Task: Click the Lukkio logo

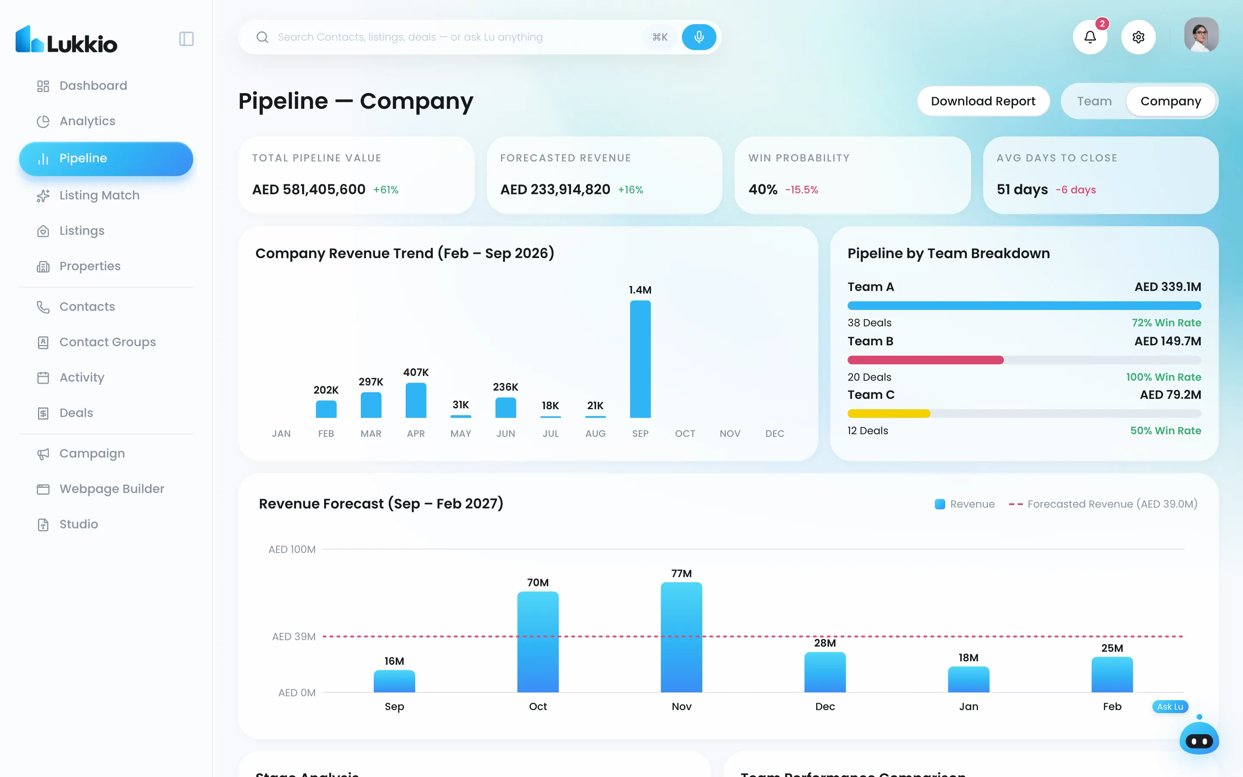Action: coord(66,39)
